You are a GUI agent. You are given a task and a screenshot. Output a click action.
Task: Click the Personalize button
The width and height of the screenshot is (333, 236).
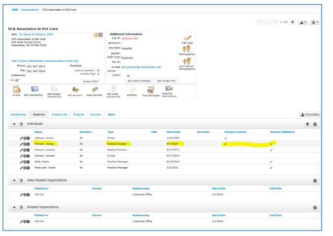tap(310, 114)
